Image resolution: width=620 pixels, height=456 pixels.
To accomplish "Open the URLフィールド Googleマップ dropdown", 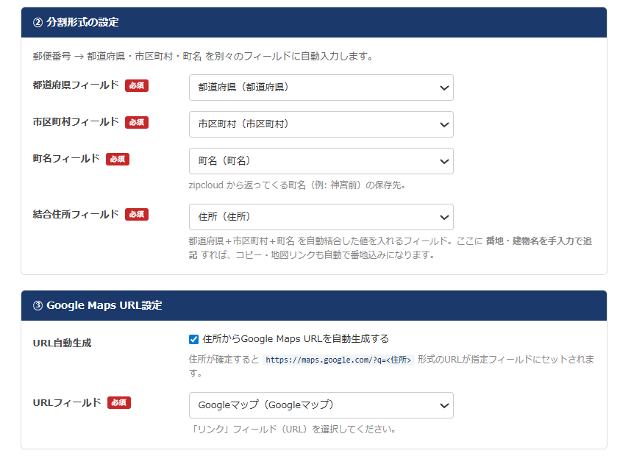I will tap(321, 405).
